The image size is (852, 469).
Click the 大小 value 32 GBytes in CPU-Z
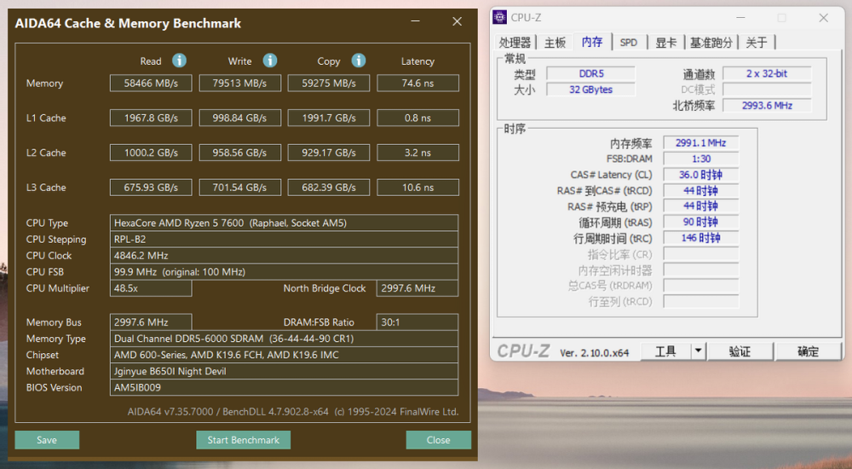coord(590,90)
